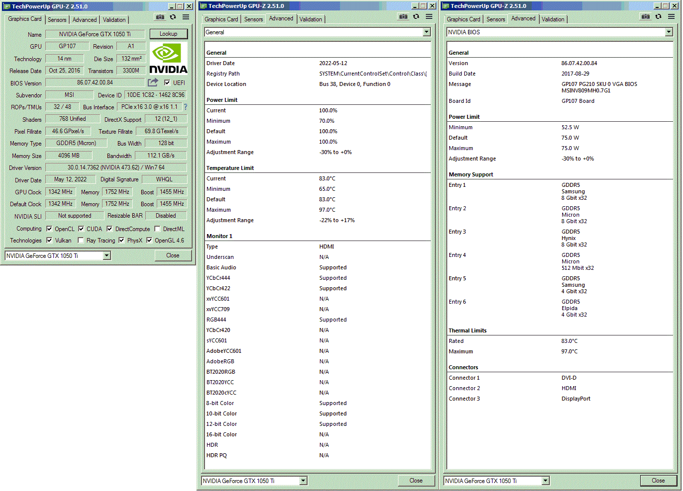
Task: Click the BIOS share/export arrow icon
Action: pos(153,82)
